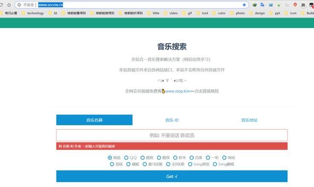Screen dimensions: 314x187
Task: Select the 喜马拉雅 radio button
Action: click(x=145, y=164)
